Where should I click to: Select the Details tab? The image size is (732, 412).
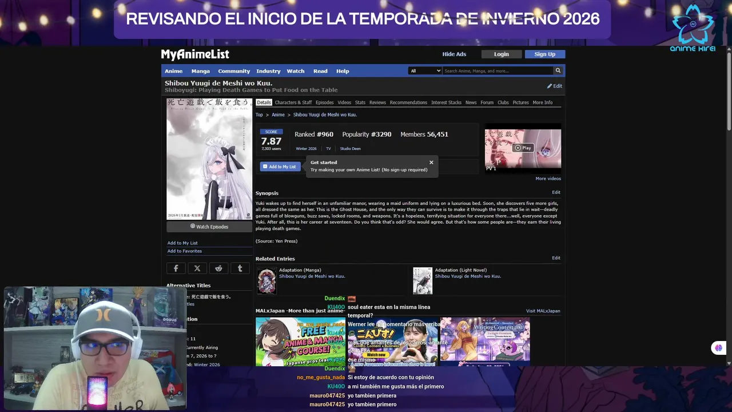point(264,102)
